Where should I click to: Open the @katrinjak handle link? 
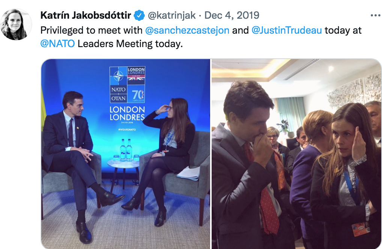172,15
